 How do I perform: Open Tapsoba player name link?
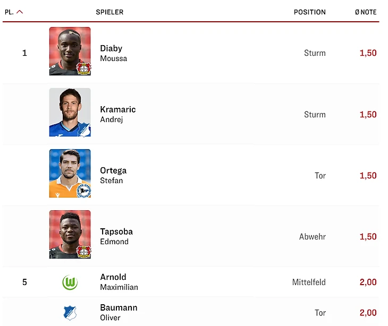coord(116,231)
